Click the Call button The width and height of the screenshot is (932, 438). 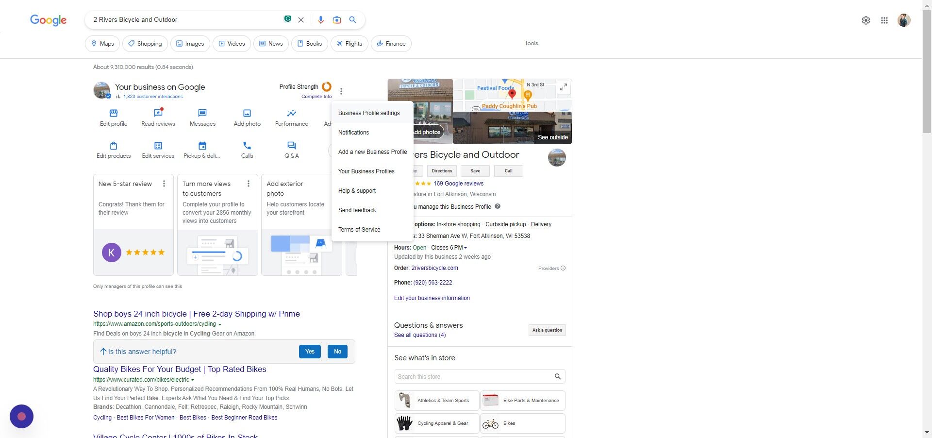pos(509,171)
